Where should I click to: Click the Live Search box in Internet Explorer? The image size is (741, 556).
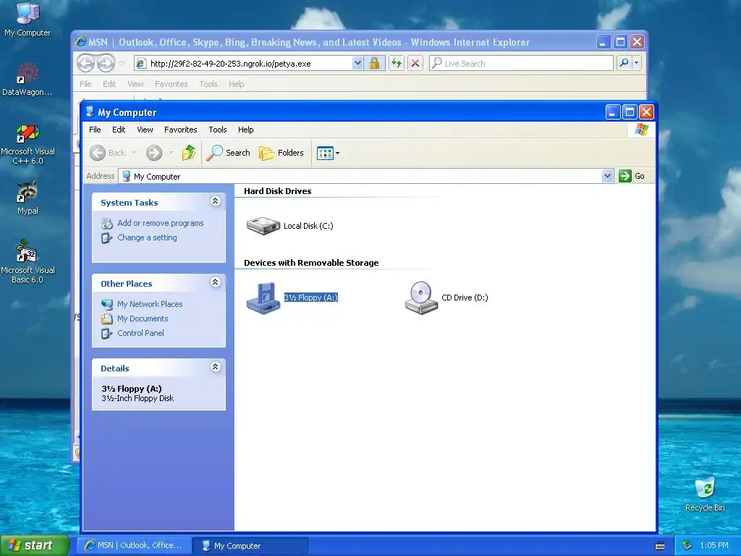point(522,64)
